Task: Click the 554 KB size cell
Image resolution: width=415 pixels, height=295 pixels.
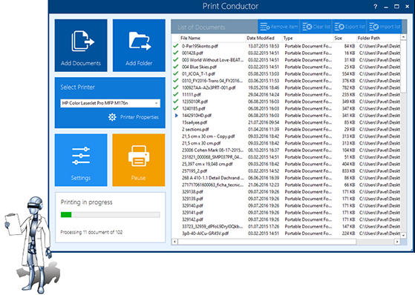Action: point(348,74)
